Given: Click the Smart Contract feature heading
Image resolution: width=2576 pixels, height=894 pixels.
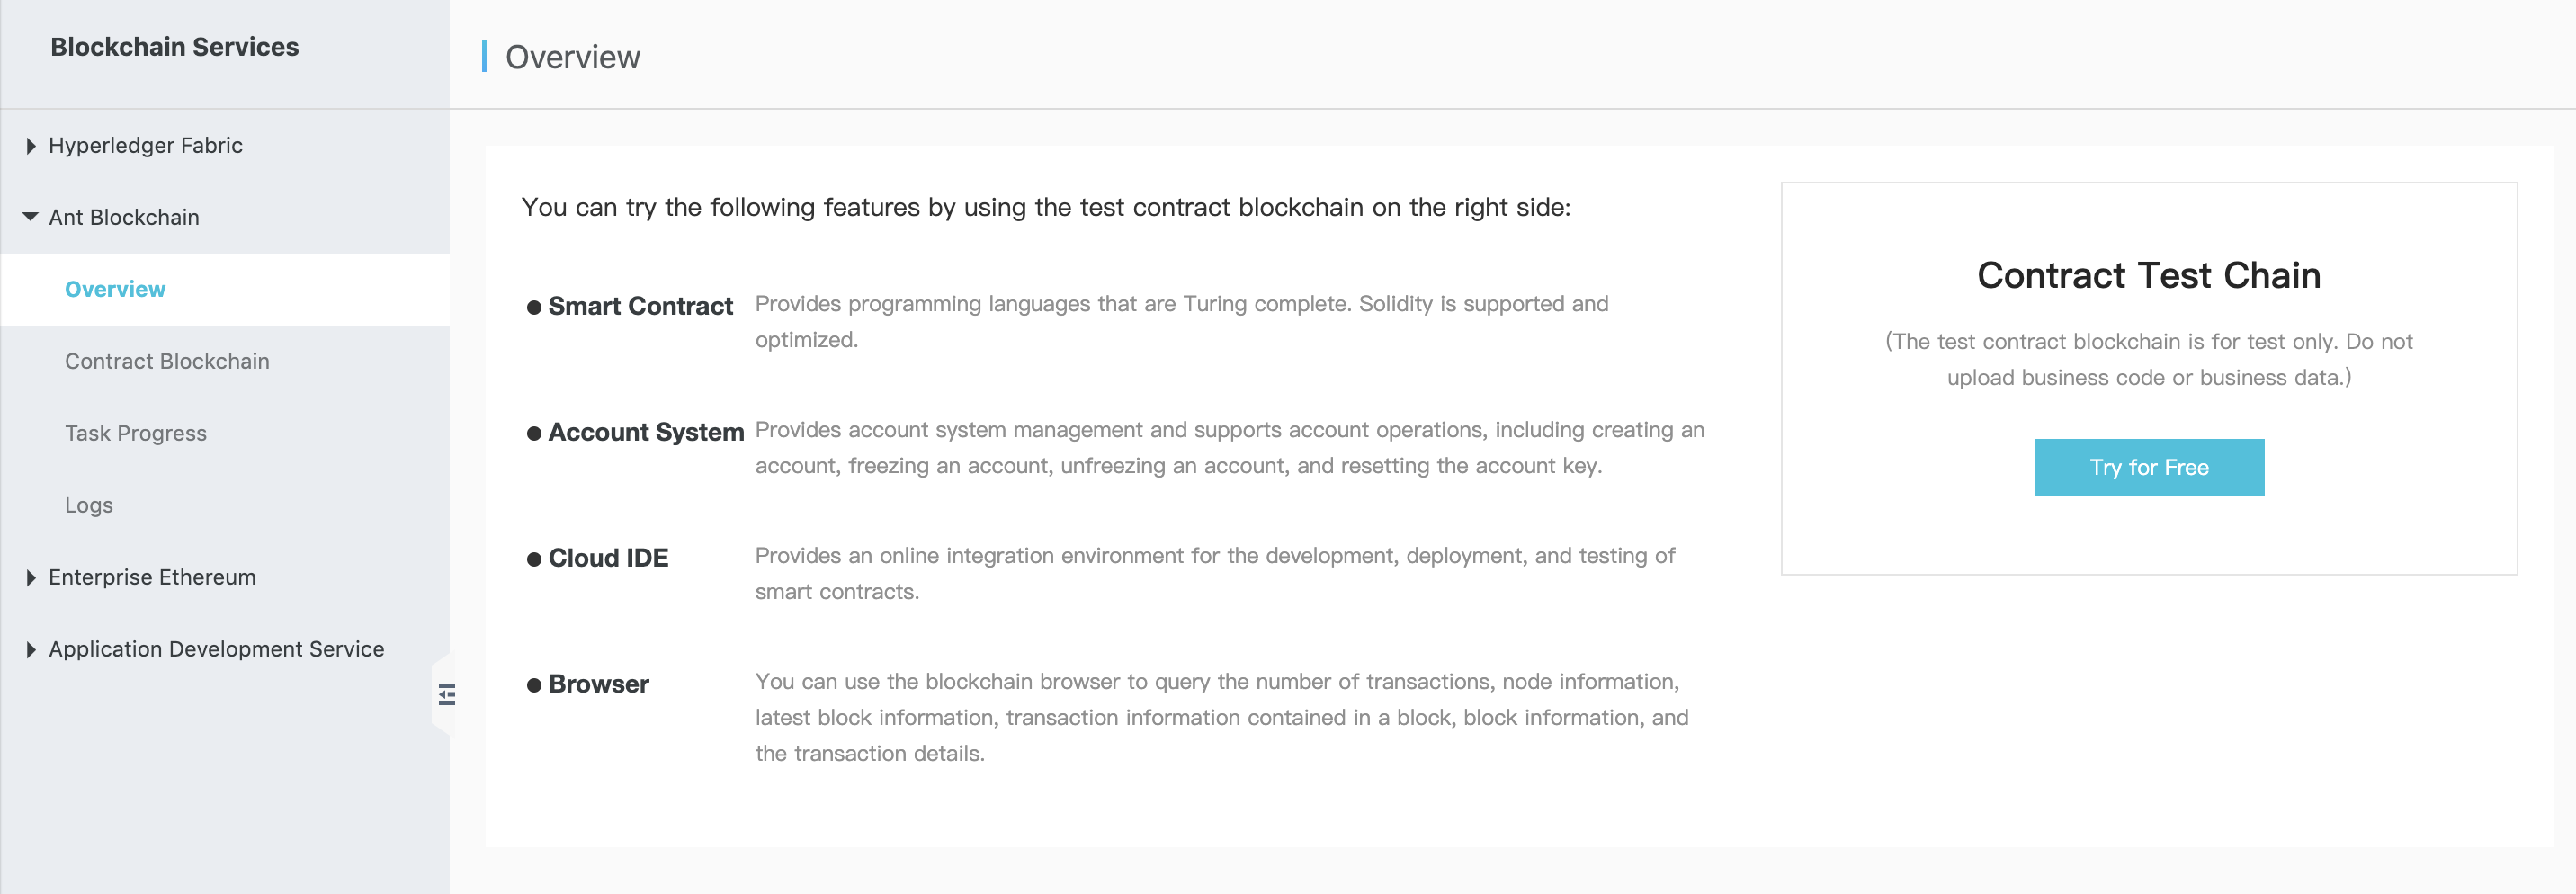Looking at the screenshot, I should coord(640,306).
